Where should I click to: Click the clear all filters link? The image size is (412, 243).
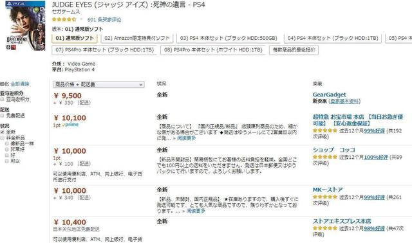[20, 84]
